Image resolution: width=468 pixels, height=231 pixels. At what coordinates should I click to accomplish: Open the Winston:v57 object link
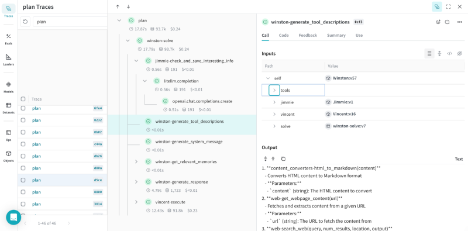341,78
